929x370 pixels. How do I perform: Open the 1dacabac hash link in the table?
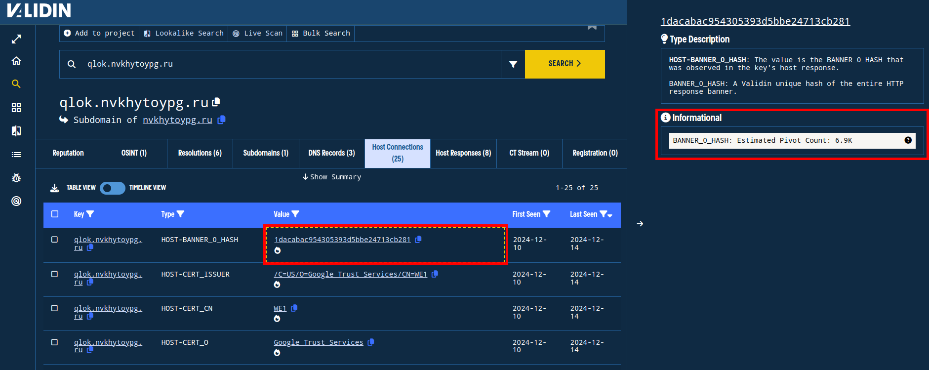click(x=342, y=240)
